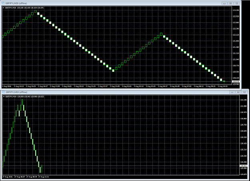250x181 pixels.
Task: Click the '2 Aug 16:37' time label
Action: [x=43, y=87]
